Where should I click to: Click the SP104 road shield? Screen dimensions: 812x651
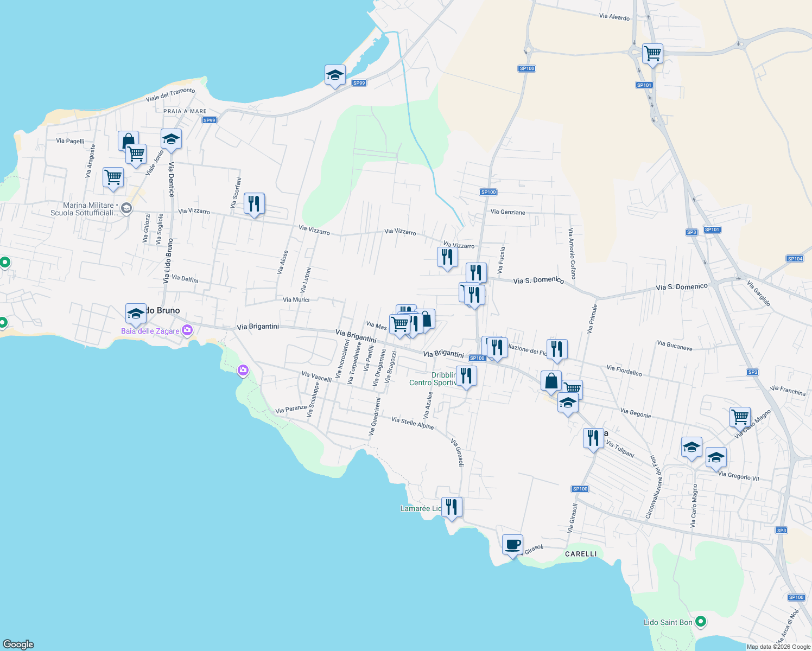(x=795, y=259)
